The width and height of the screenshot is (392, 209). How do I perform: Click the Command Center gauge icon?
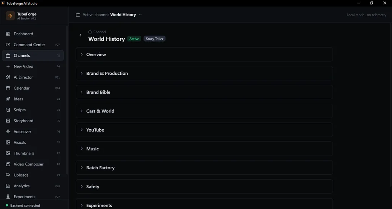(x=8, y=45)
